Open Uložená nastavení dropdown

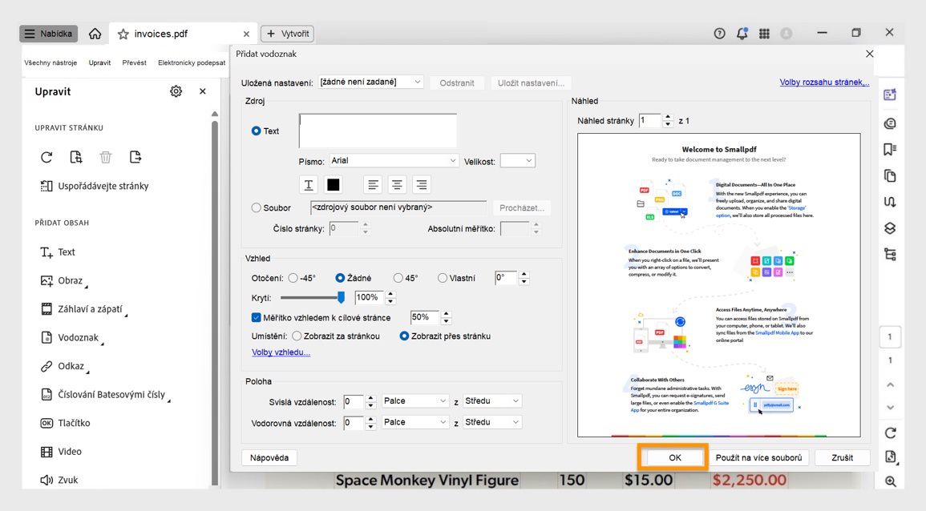coord(371,82)
